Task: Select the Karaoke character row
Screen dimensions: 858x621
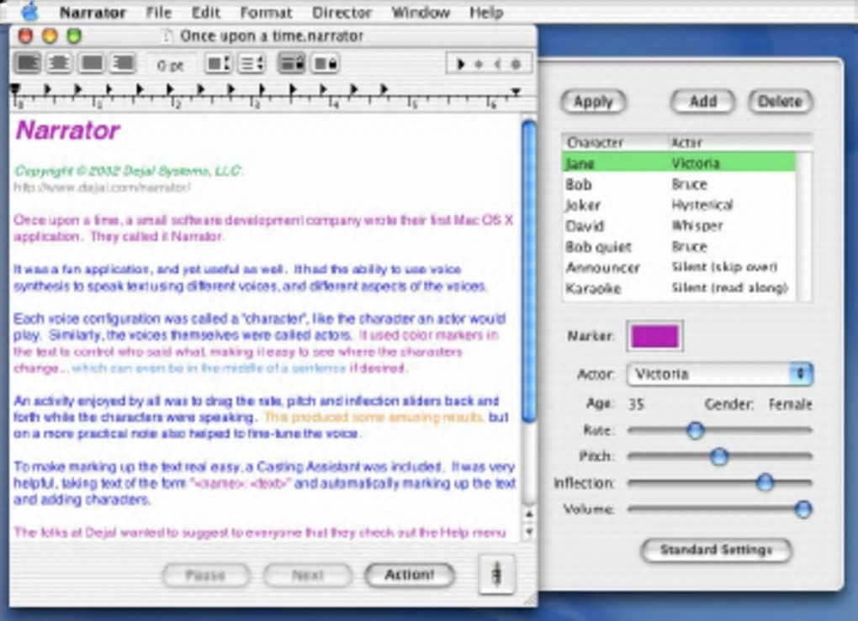Action: pyautogui.click(x=679, y=288)
